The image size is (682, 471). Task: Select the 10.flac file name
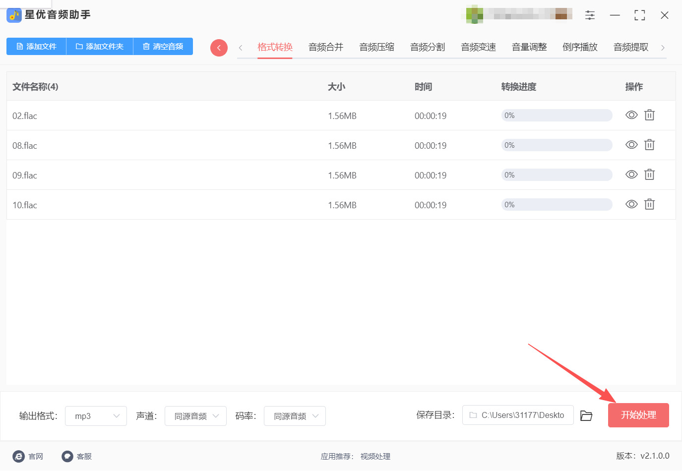pos(25,205)
